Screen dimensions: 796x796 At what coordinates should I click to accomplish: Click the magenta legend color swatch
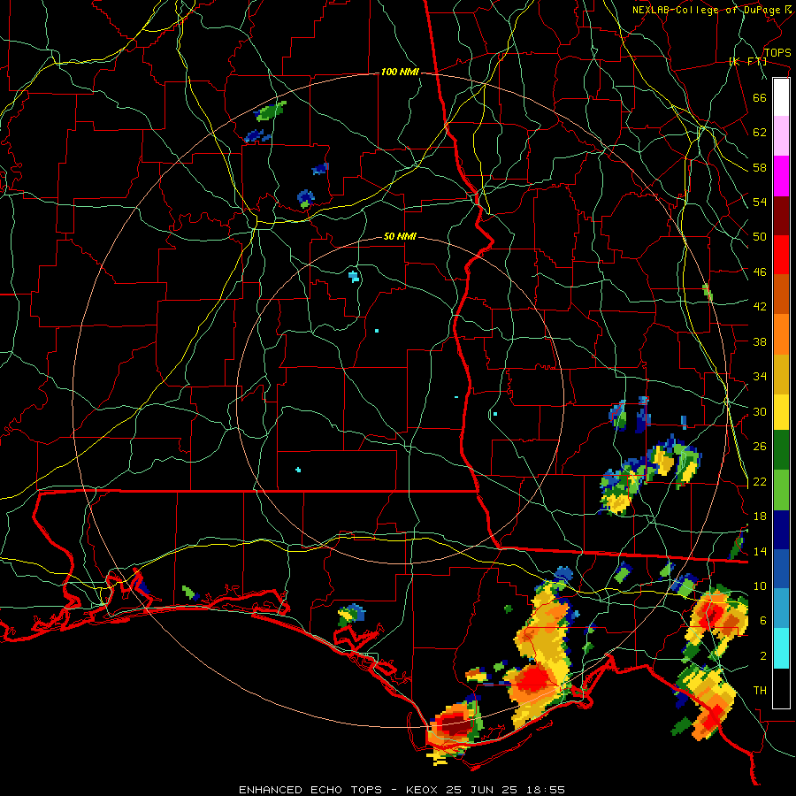point(781,176)
